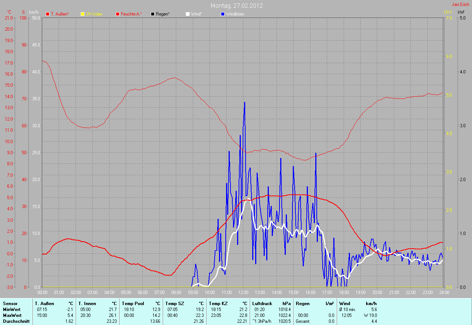472x325 pixels.
Task: Click the '18:00' time axis label
Action: 344,293
